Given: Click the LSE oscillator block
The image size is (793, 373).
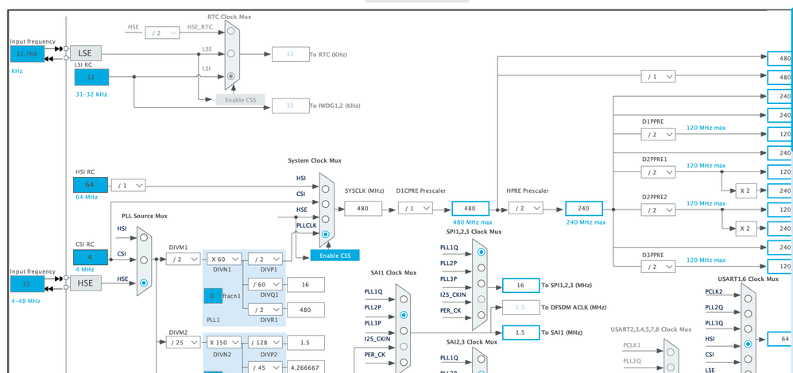Looking at the screenshot, I should (86, 53).
